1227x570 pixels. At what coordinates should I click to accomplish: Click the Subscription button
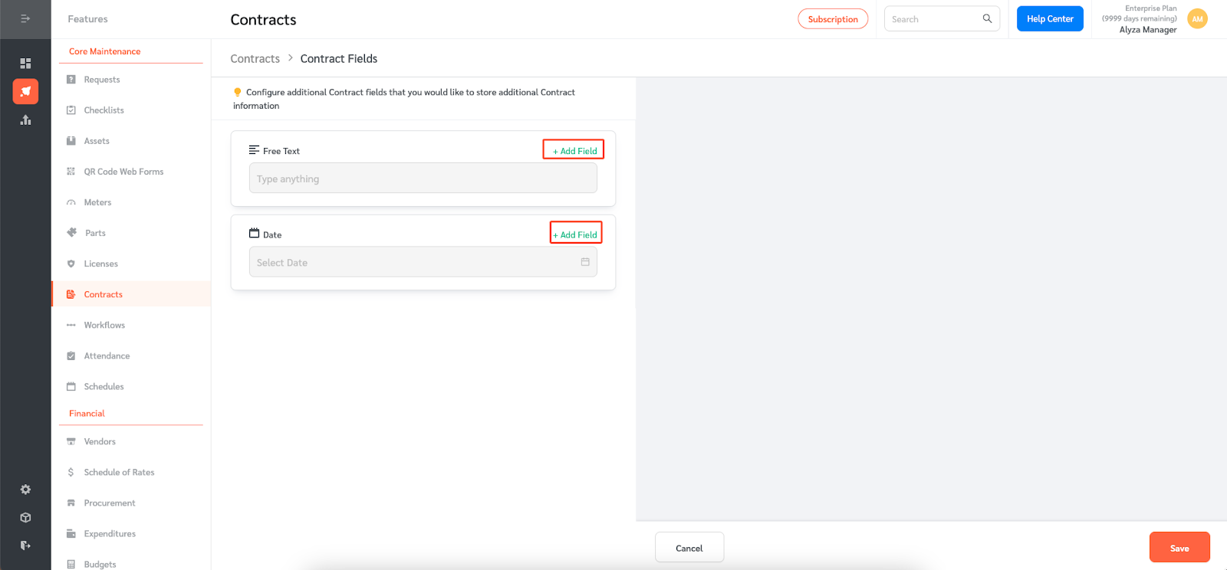(x=832, y=19)
